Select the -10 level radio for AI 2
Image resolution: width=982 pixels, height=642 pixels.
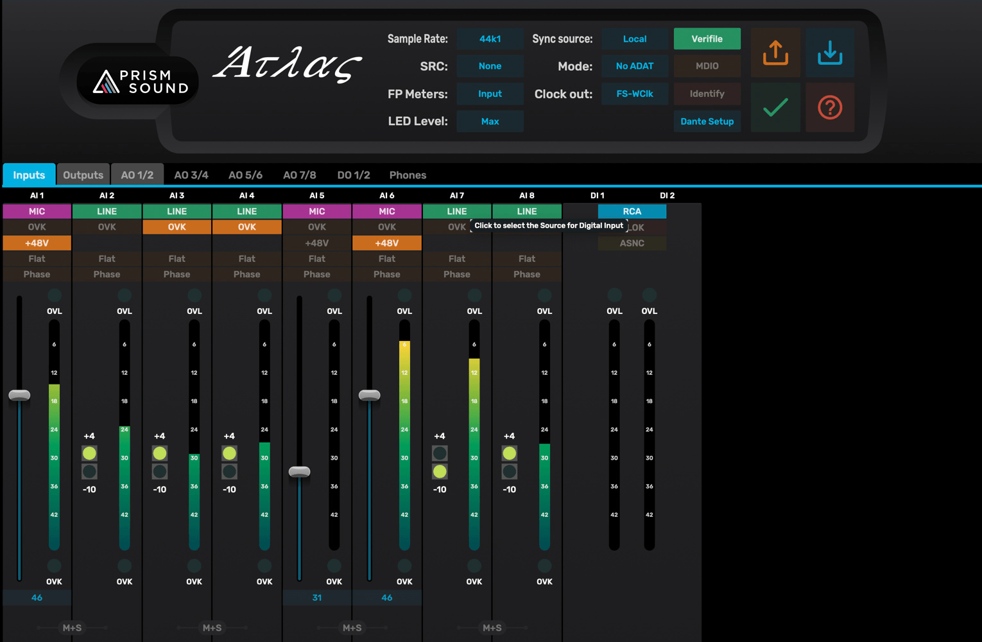(x=89, y=472)
